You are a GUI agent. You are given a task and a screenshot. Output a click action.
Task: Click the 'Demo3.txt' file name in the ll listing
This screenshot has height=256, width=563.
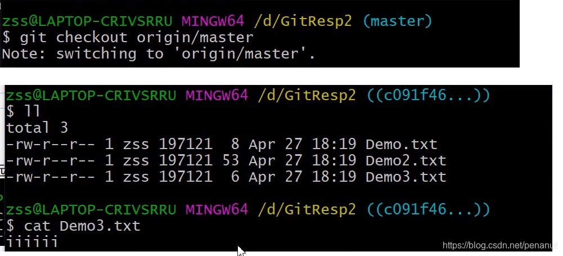click(x=406, y=177)
